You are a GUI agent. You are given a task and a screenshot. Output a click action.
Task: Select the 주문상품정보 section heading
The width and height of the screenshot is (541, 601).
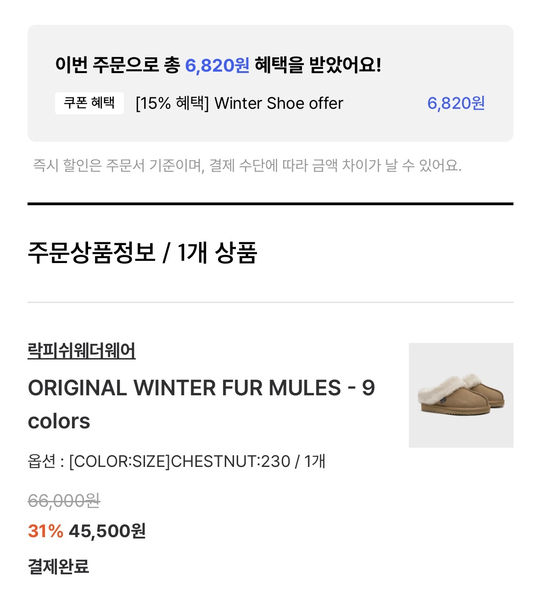(x=92, y=253)
